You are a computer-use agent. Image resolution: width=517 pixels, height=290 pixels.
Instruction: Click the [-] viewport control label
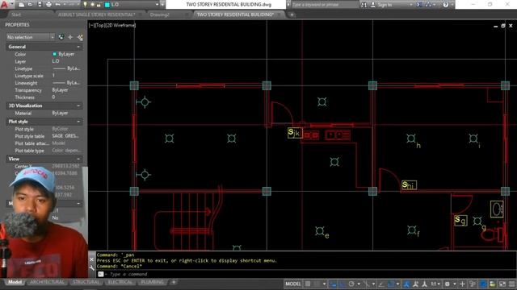pyautogui.click(x=91, y=25)
